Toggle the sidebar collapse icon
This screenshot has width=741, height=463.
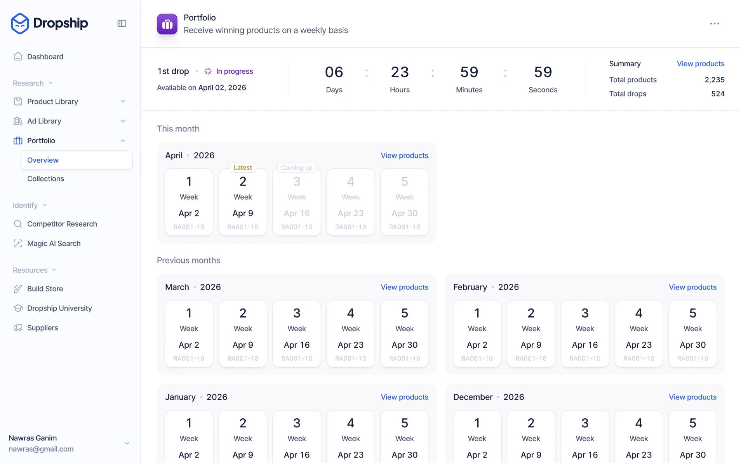(122, 24)
